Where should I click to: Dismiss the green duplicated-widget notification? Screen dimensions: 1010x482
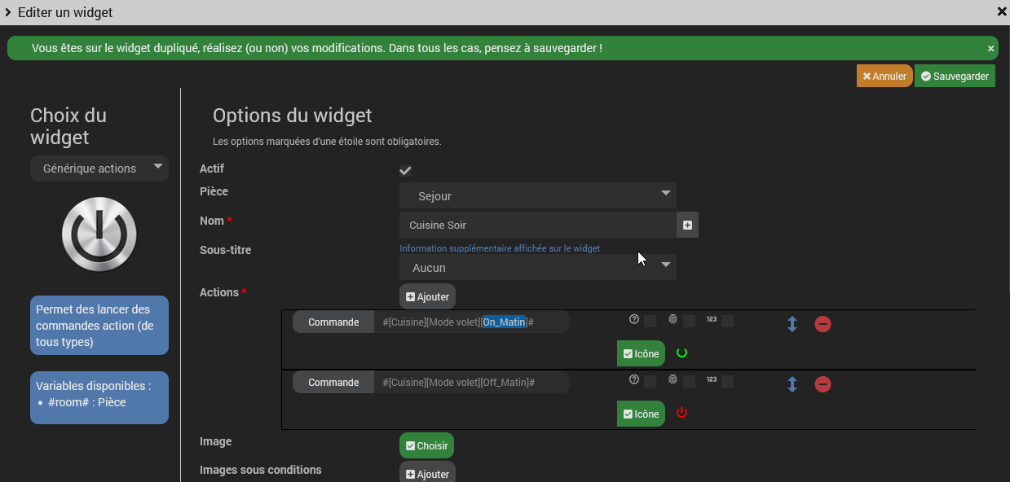point(991,49)
